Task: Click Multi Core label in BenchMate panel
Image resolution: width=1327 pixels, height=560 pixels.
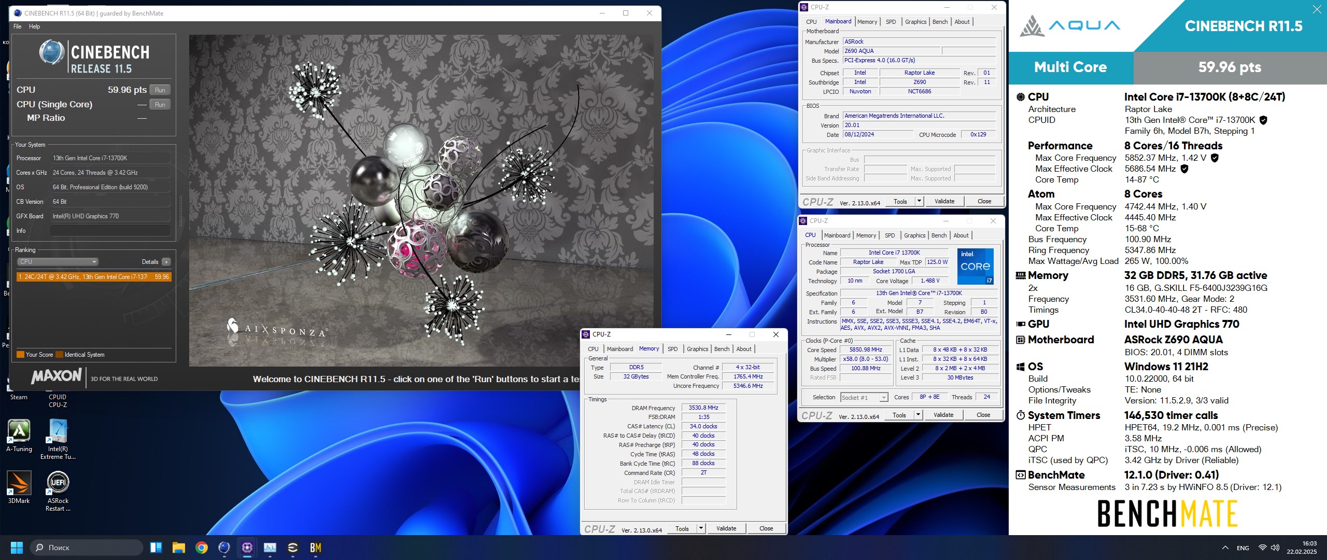Action: tap(1070, 67)
